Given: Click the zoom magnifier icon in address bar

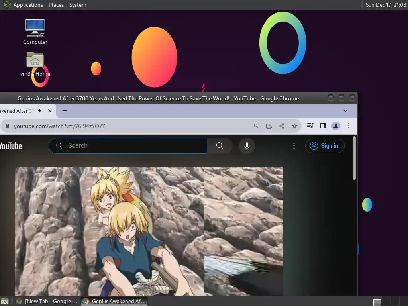Looking at the screenshot, I should click(x=256, y=126).
